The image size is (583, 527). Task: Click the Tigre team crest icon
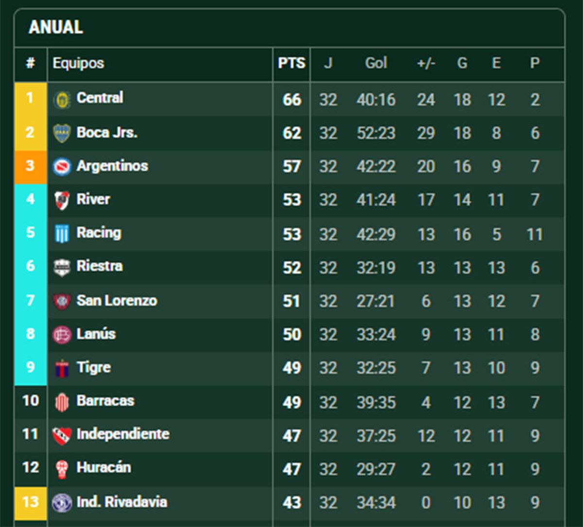62,368
